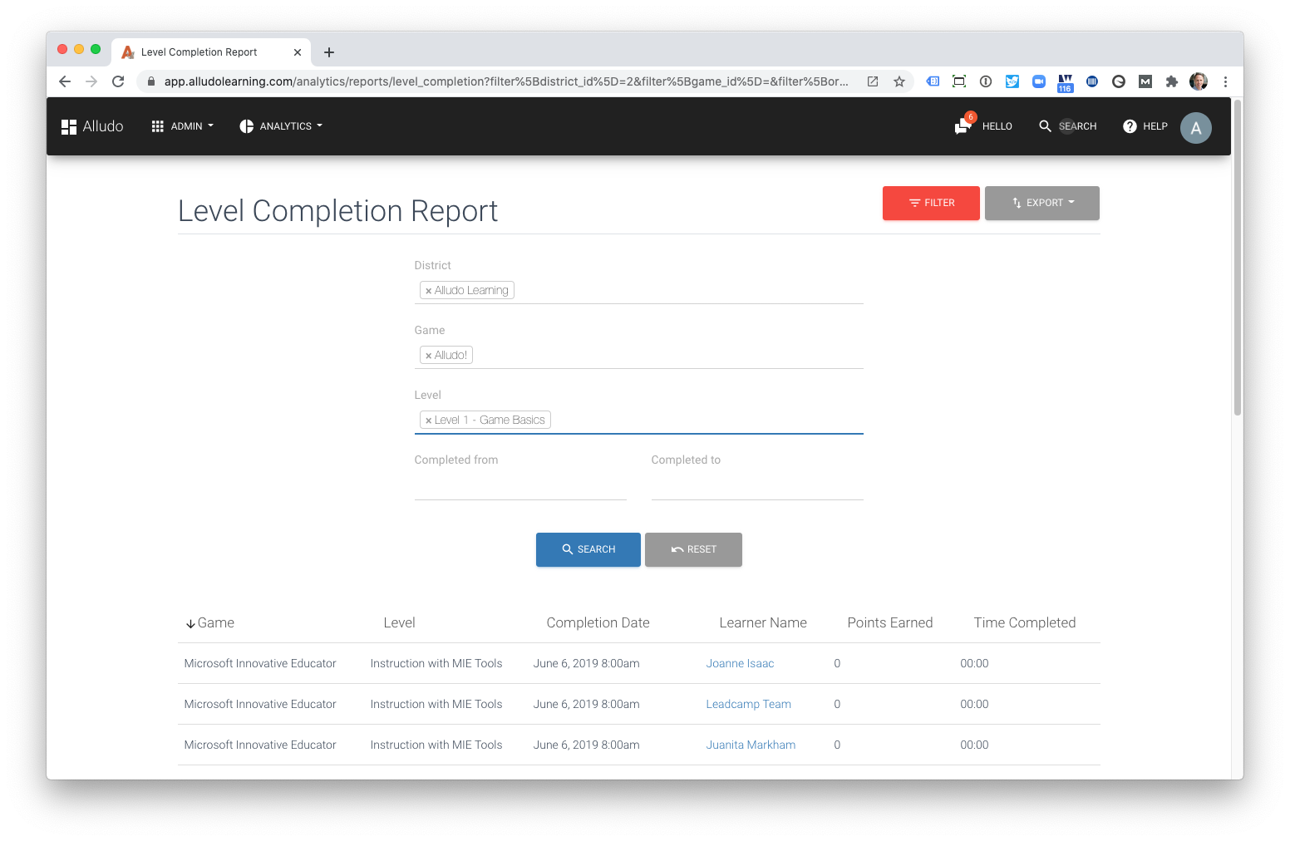Open Joanne Isaac learner link

[x=740, y=663]
